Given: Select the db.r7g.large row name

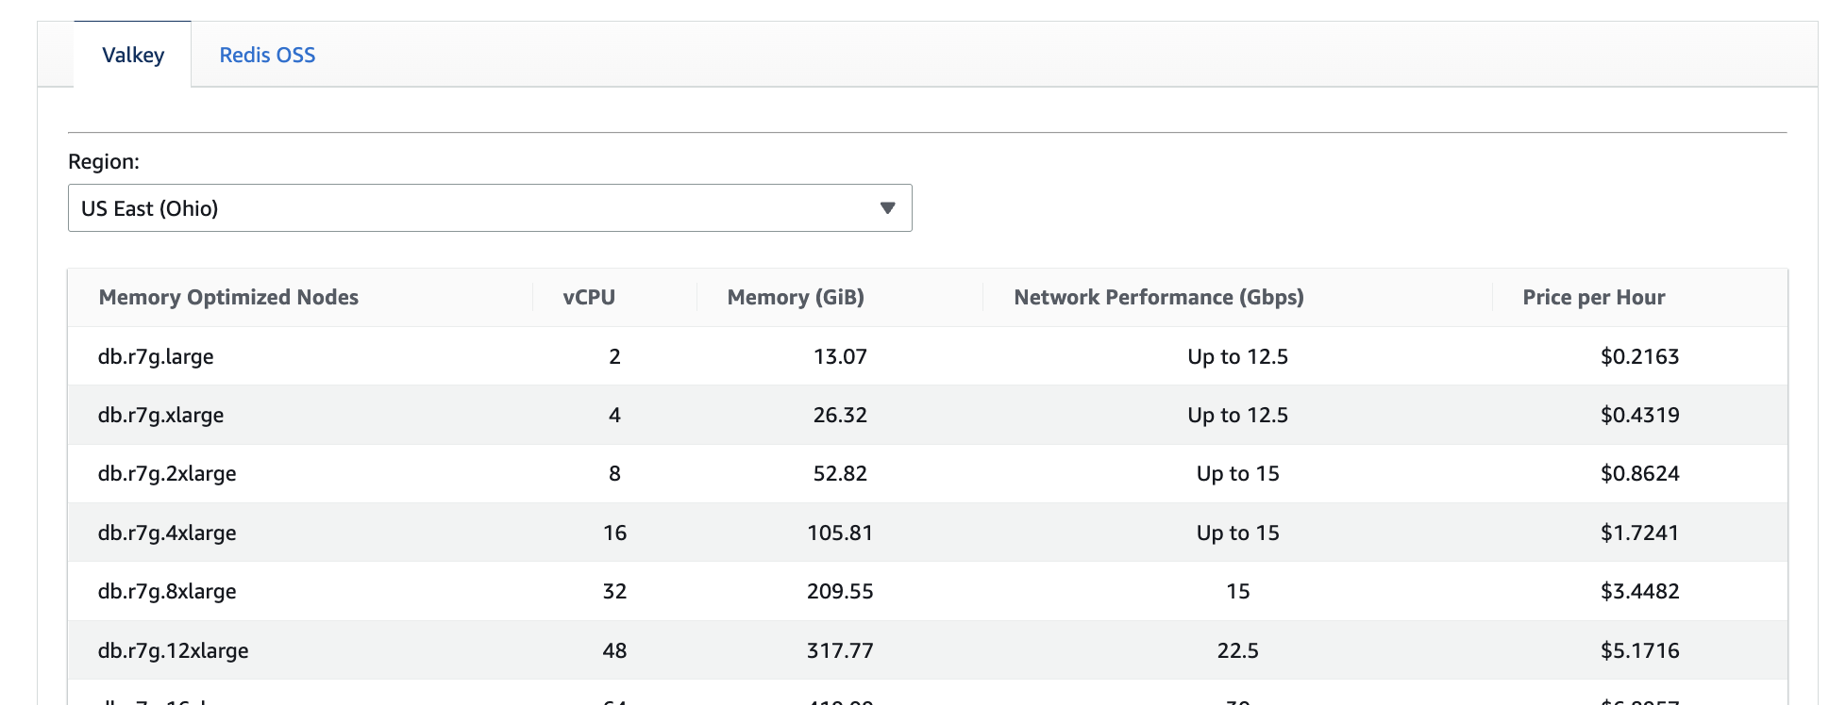Looking at the screenshot, I should coord(156,357).
